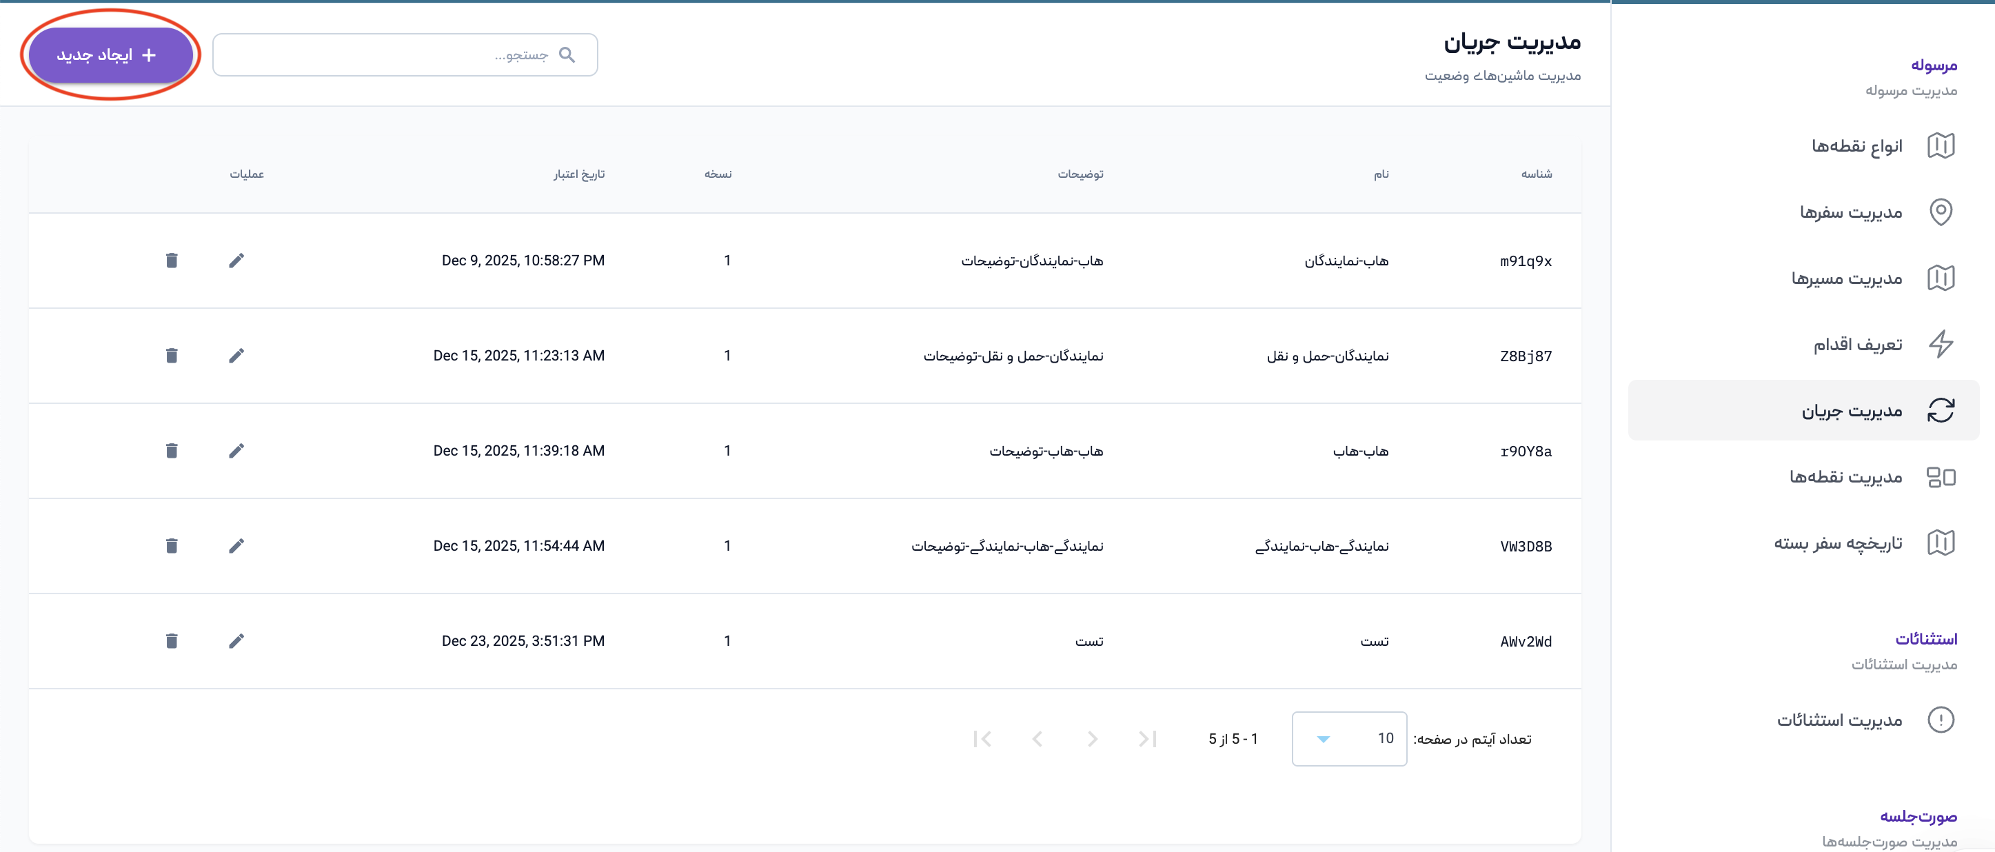This screenshot has width=1995, height=852.
Task: Jump to first page arrow
Action: (x=1148, y=739)
